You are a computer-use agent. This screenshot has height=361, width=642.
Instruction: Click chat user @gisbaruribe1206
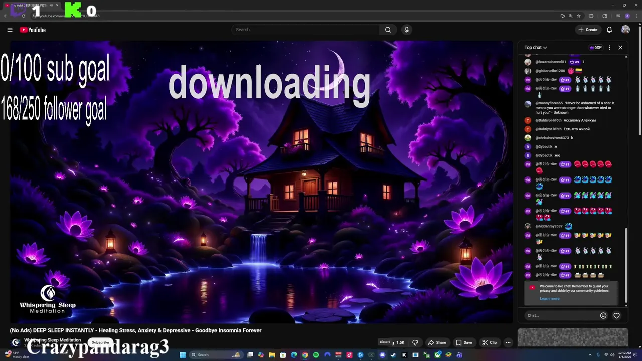coord(550,71)
